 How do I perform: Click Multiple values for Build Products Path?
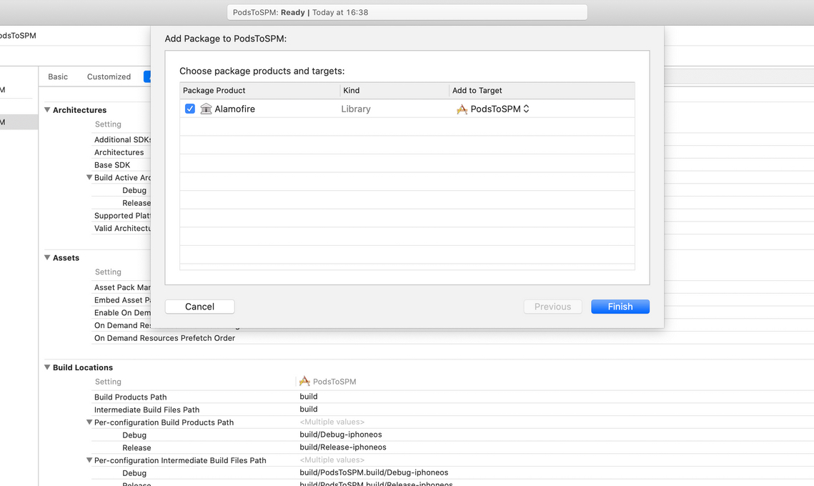click(332, 422)
